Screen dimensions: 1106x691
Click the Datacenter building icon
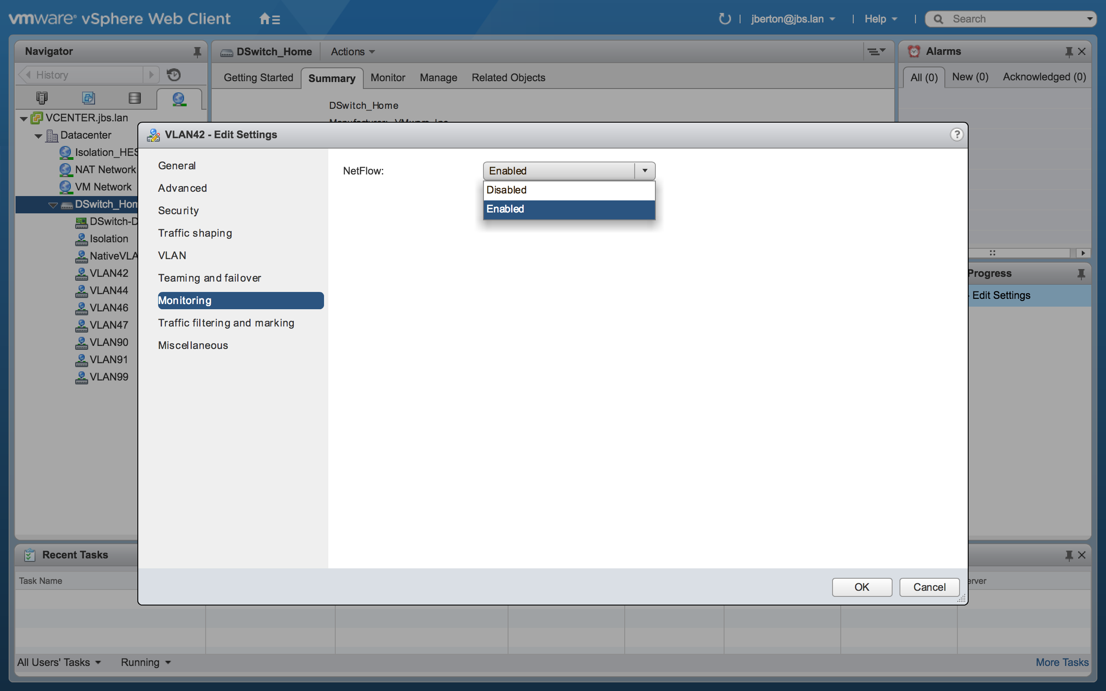52,135
